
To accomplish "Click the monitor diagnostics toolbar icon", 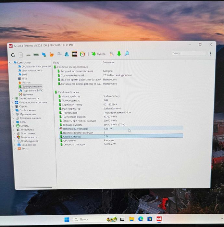I will click(x=59, y=55).
